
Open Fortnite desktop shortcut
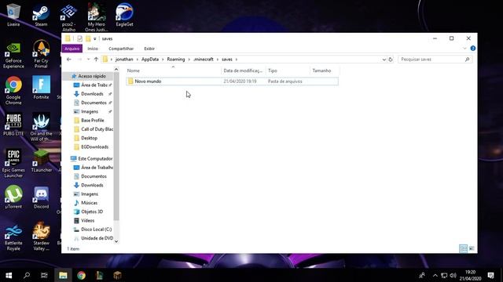pos(41,87)
